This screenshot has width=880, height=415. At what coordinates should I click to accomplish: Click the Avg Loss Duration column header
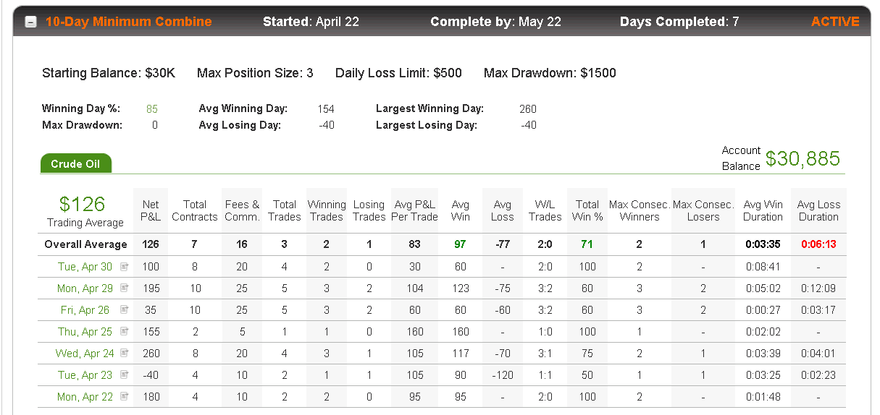818,210
